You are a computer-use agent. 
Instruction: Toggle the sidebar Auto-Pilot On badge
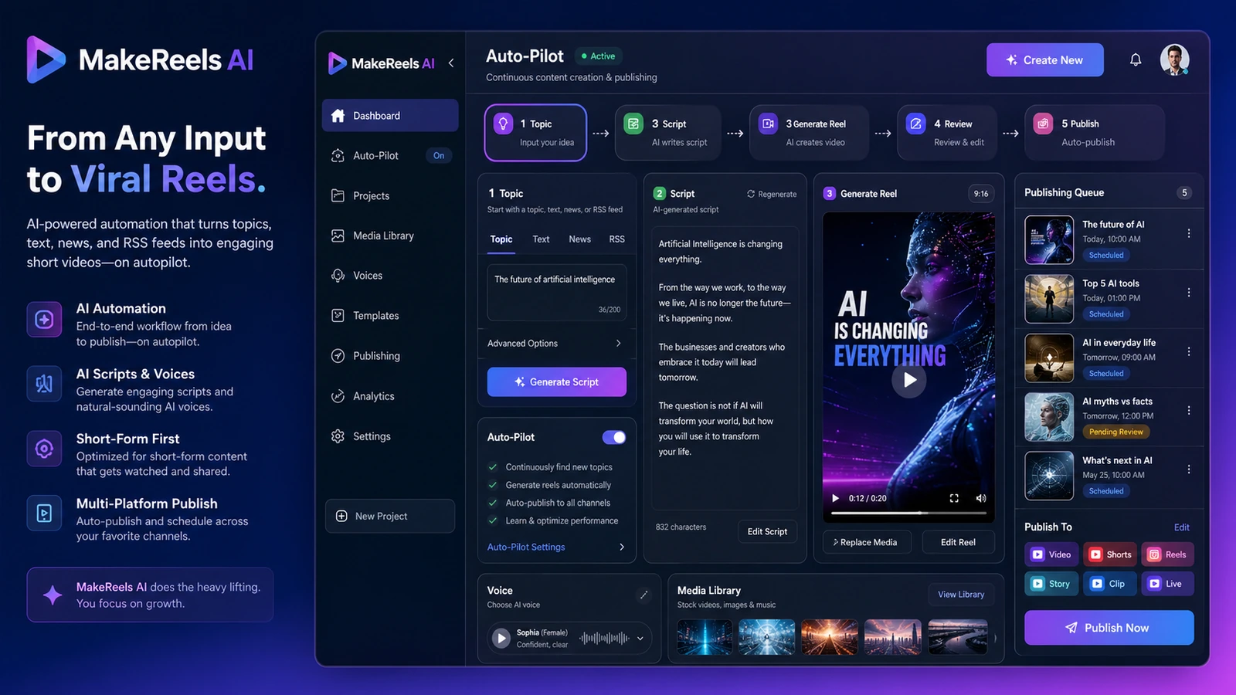(x=439, y=155)
